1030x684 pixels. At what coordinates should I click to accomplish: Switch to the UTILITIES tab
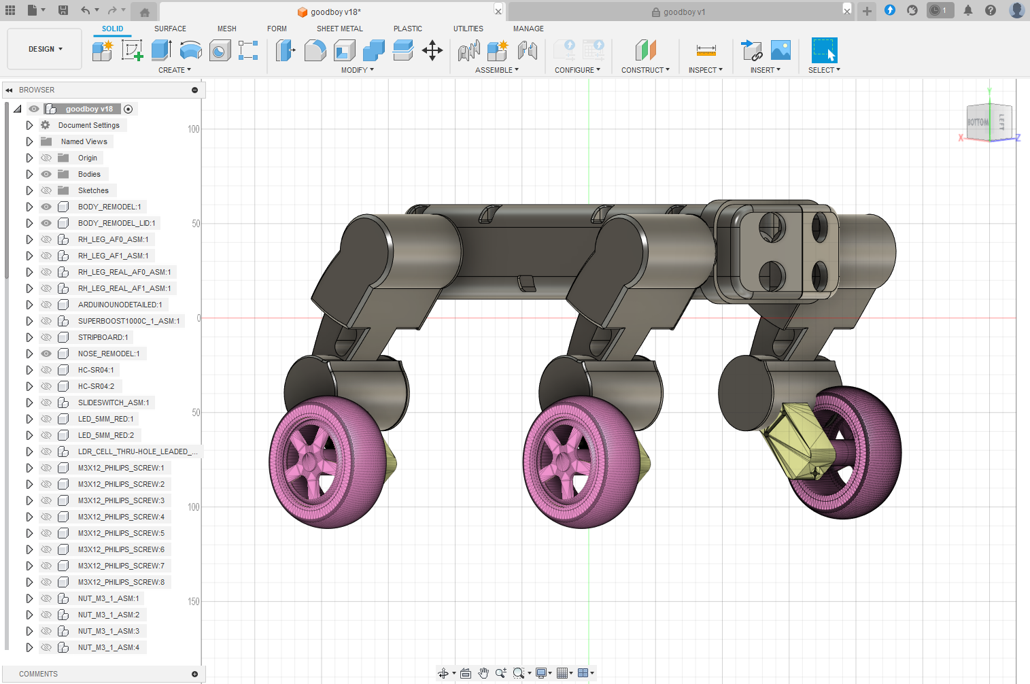(x=468, y=29)
